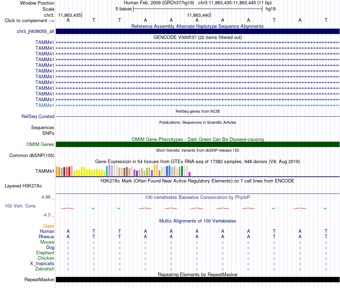Select the Mouse species label
This screenshot has height=288, width=340.
[47, 242]
